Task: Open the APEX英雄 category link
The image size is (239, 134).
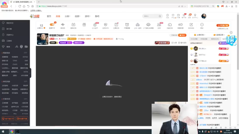Action: 24,76
